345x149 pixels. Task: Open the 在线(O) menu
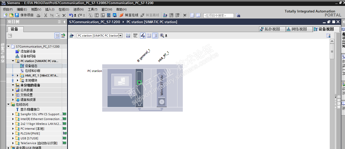(64, 9)
